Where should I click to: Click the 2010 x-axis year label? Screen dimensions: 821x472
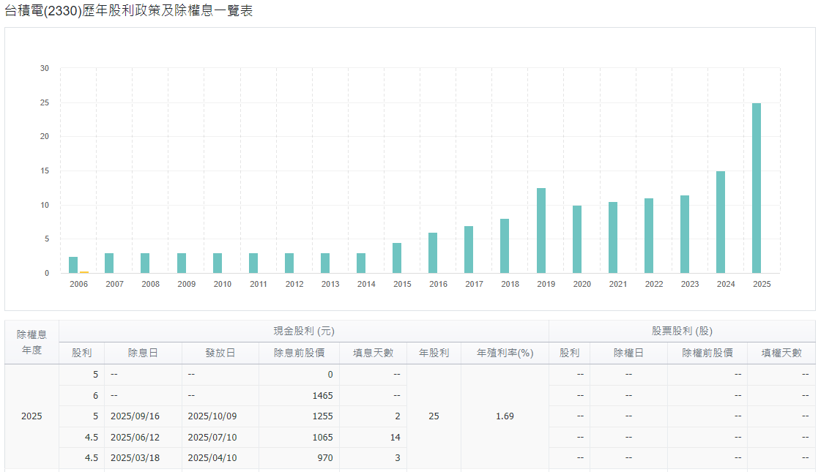click(x=223, y=284)
